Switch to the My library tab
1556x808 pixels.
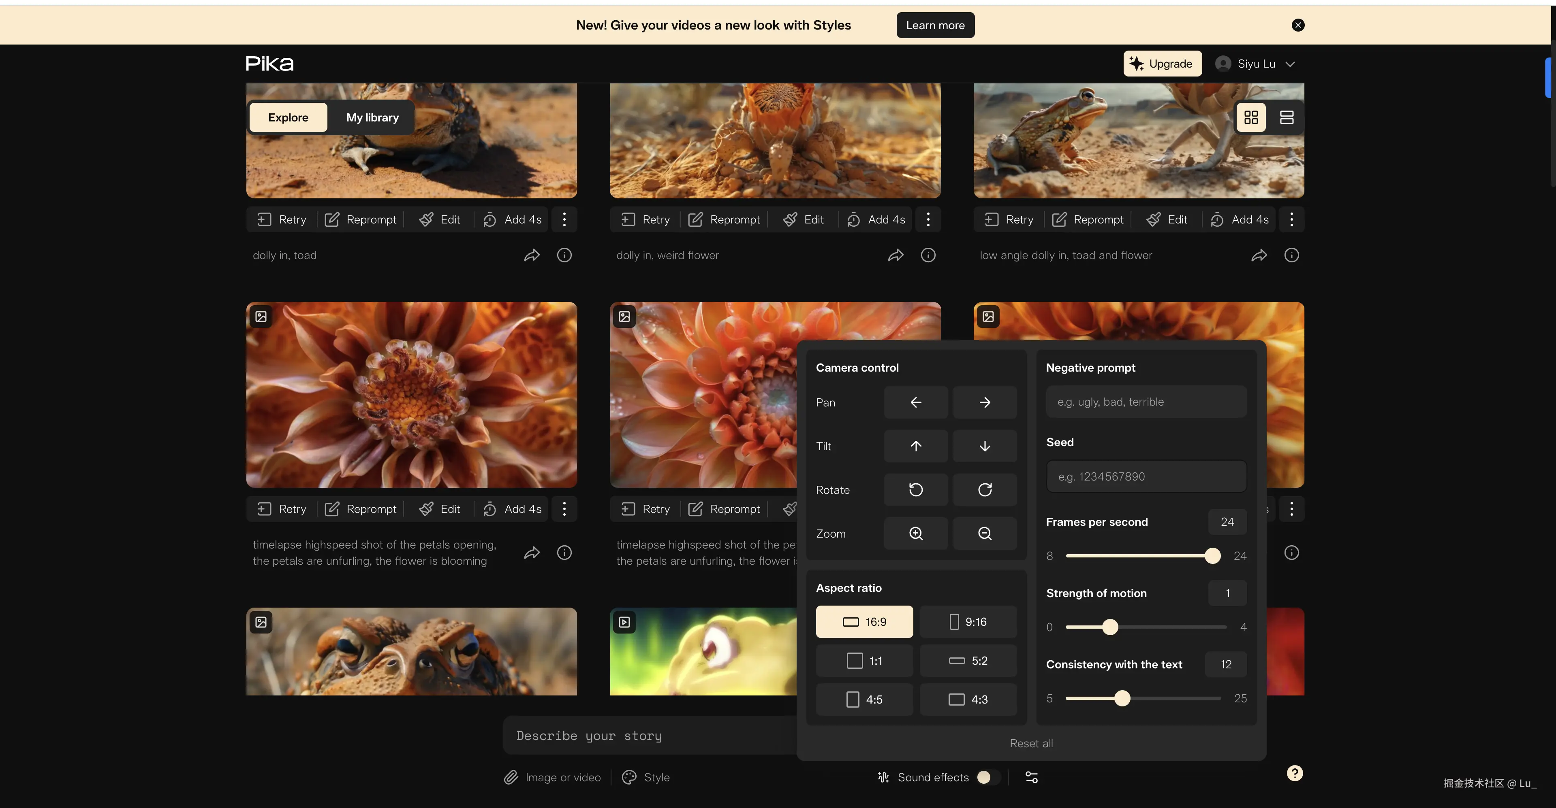click(x=372, y=117)
